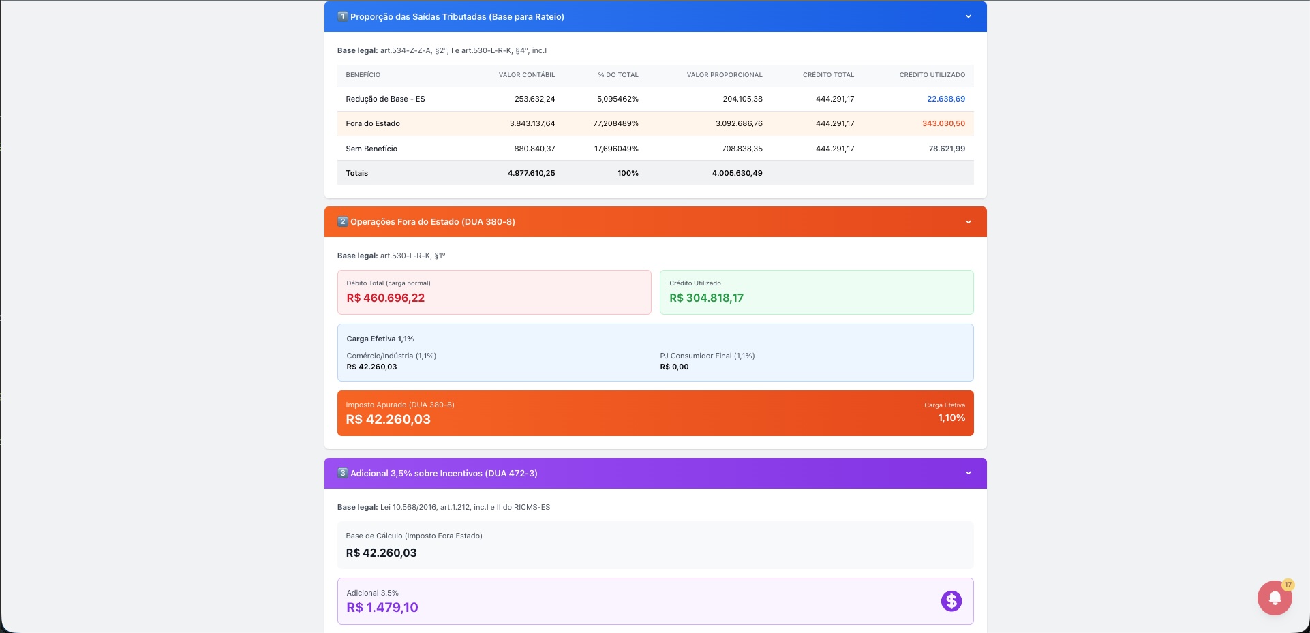Collapse the Proporção das Saídas Tributadas section
Screen dimensions: 1310x633
click(x=968, y=16)
